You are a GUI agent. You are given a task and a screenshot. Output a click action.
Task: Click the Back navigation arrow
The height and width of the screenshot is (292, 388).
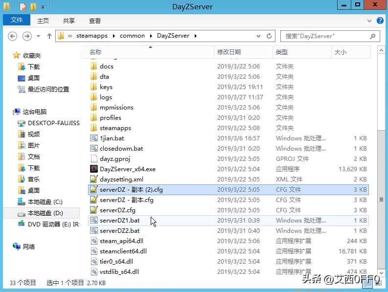click(x=12, y=36)
